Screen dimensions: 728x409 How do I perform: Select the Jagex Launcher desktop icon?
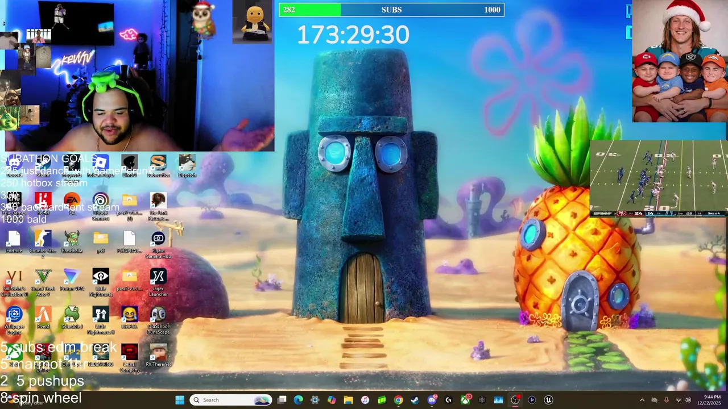(158, 283)
